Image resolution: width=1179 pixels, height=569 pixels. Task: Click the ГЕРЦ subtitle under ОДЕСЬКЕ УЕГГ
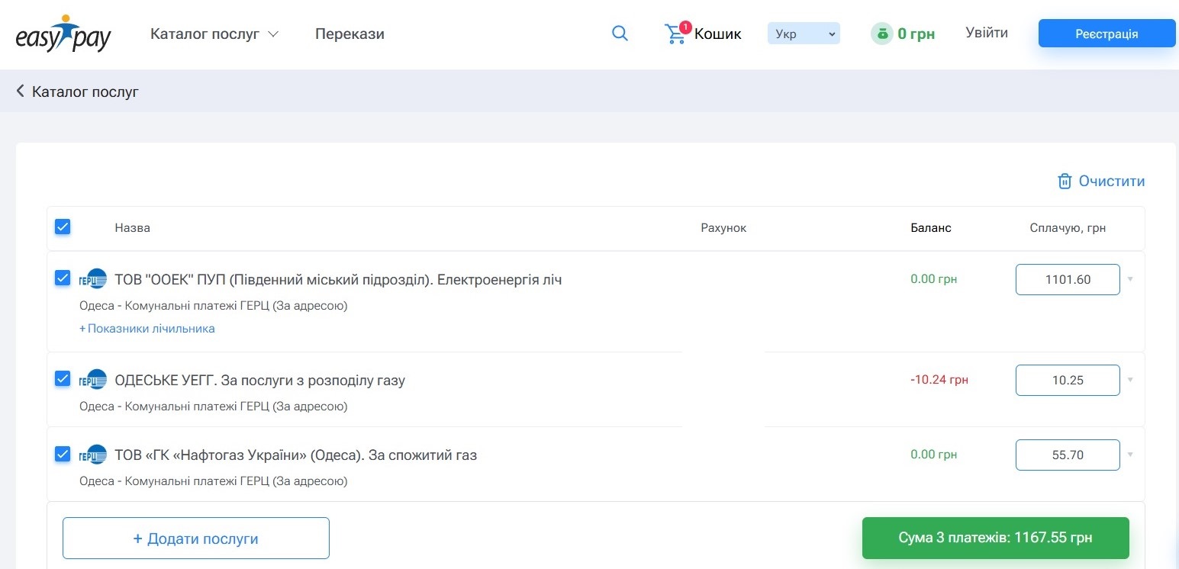coord(214,407)
